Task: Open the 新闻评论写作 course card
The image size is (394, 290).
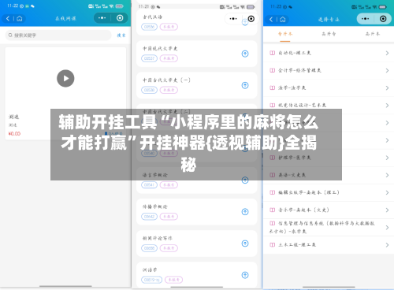Action: pos(196,244)
